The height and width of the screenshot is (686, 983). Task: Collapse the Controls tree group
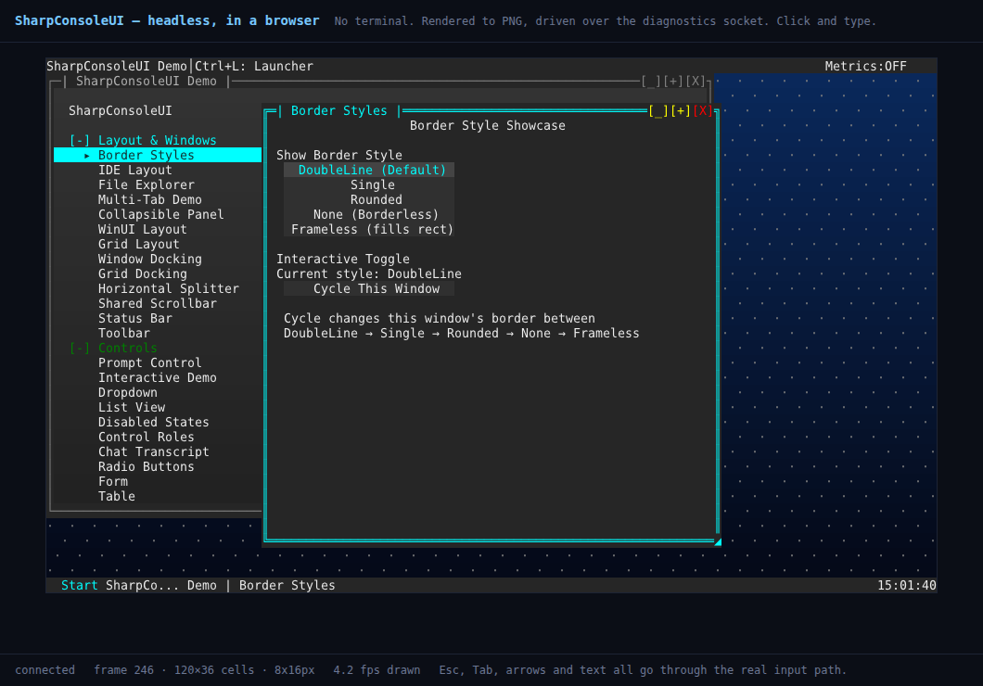(80, 349)
